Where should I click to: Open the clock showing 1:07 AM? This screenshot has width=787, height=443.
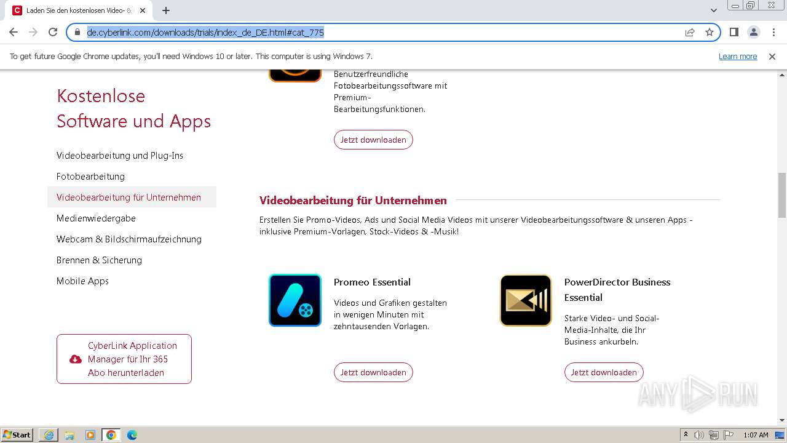[x=756, y=435]
